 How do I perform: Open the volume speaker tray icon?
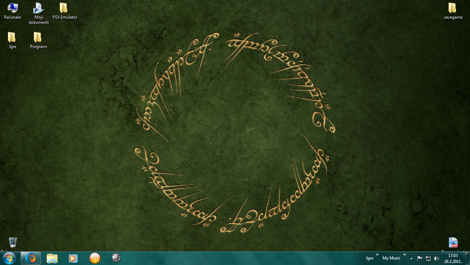coord(436,258)
